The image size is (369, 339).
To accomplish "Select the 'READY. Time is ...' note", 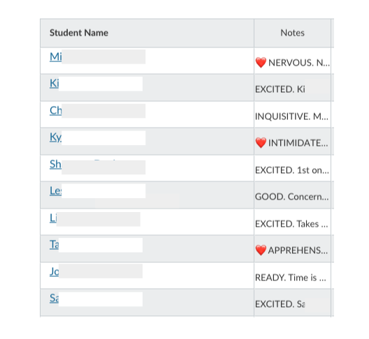I will pos(291,278).
